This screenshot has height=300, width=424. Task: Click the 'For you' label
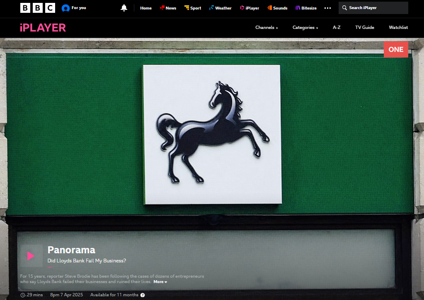[79, 8]
